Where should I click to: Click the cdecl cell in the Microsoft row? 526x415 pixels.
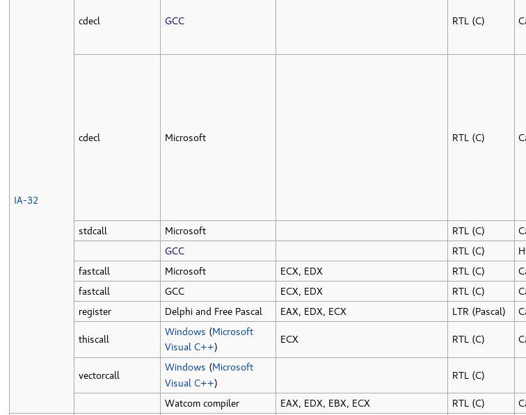point(89,138)
